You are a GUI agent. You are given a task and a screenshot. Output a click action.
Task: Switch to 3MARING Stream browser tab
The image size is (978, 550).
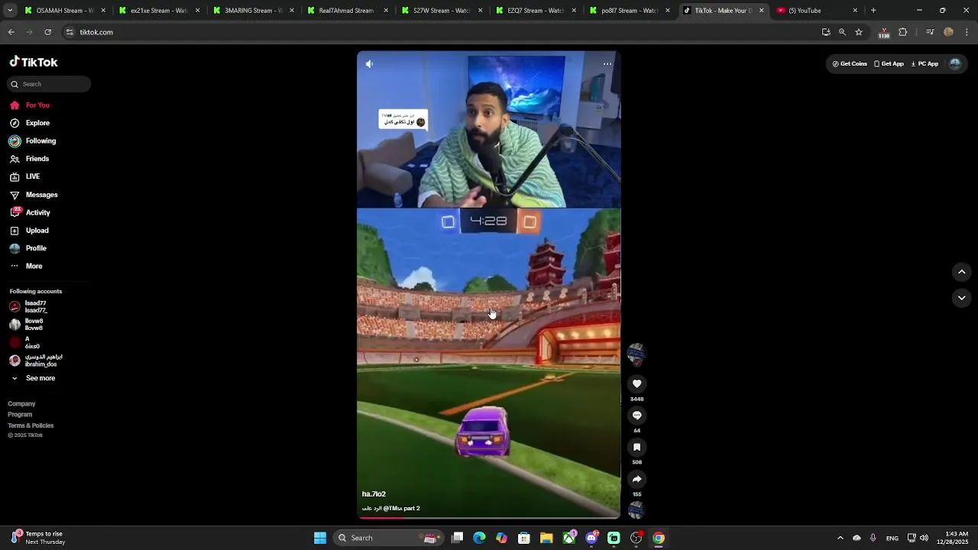254,11
